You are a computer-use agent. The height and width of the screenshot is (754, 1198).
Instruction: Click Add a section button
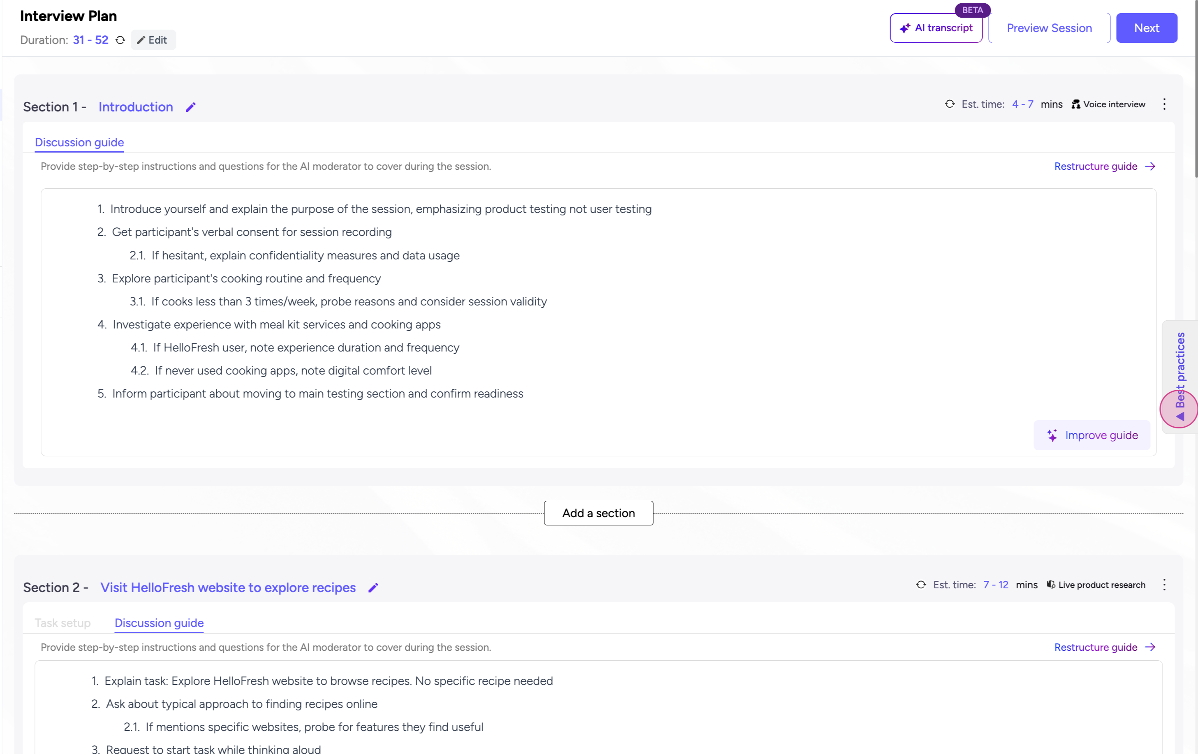[599, 513]
